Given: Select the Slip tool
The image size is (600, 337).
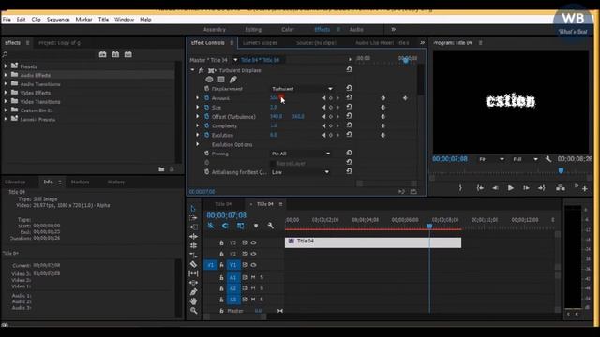Looking at the screenshot, I should 193,273.
